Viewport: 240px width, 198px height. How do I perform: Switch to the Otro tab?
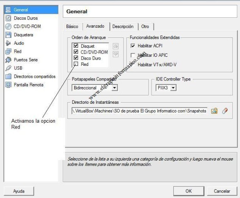[145, 26]
